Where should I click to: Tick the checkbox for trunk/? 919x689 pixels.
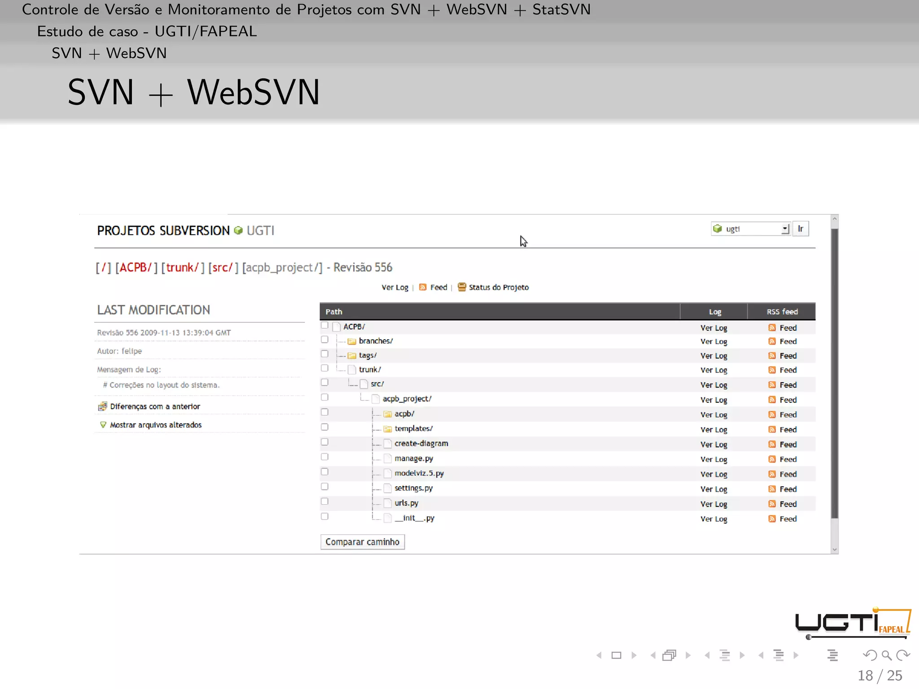pos(324,368)
